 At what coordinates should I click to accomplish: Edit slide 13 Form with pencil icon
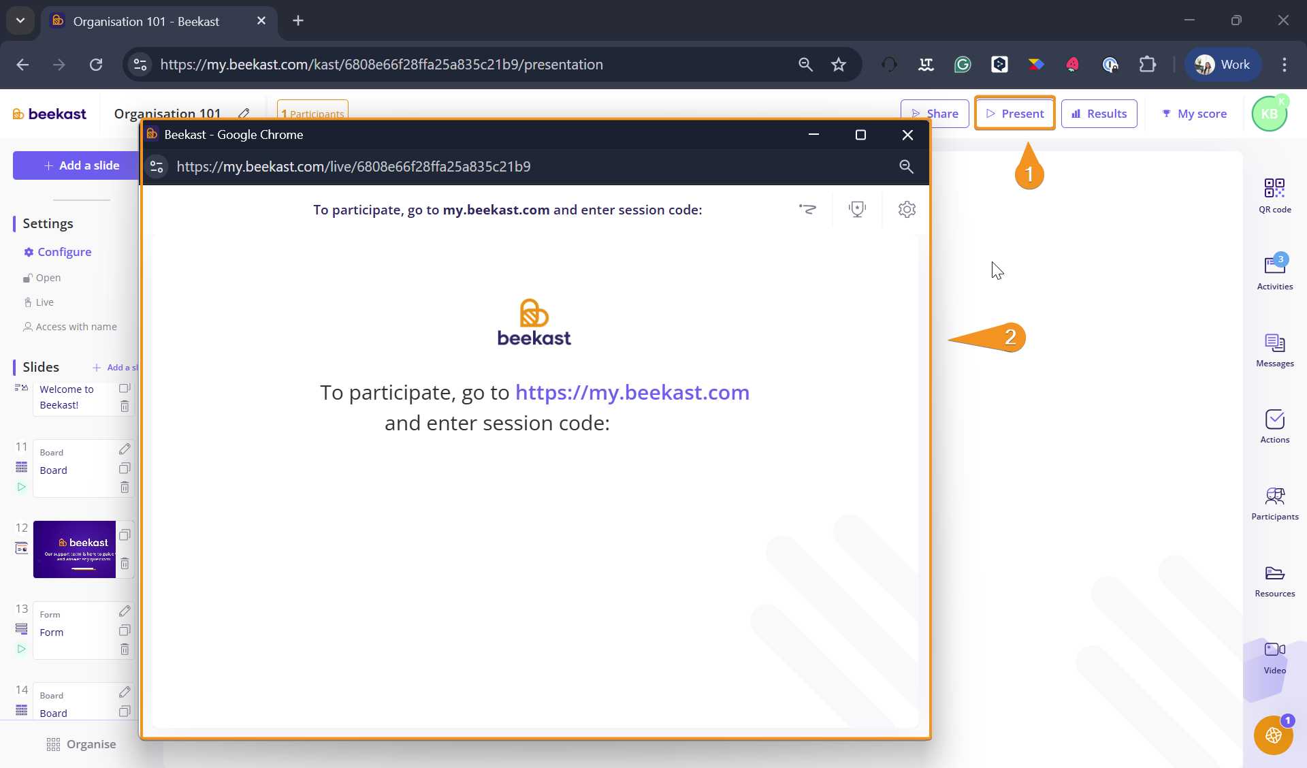pyautogui.click(x=125, y=611)
